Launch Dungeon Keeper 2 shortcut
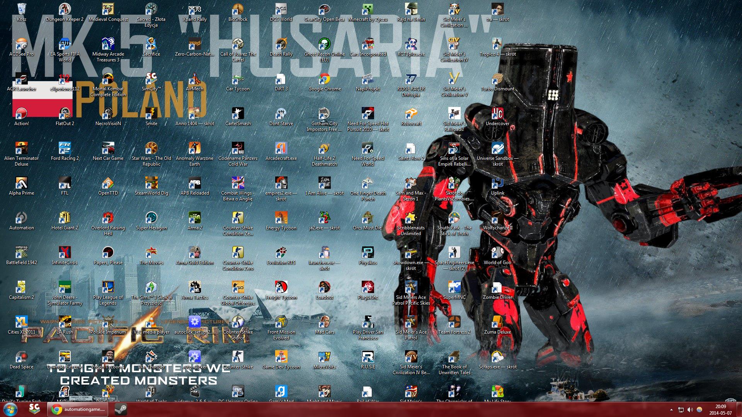This screenshot has width=742, height=417. click(65, 12)
